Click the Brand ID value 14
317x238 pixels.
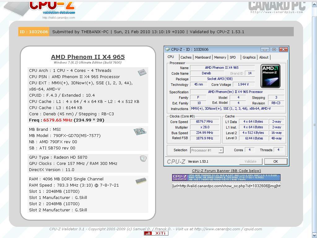click(250, 73)
